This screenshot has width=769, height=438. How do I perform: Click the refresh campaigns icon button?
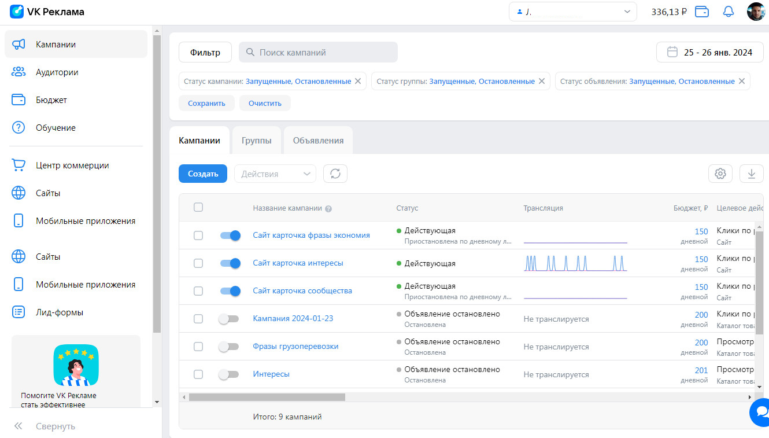(335, 174)
